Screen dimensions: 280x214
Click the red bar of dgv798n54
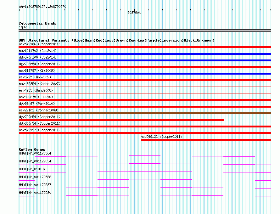pyautogui.click(x=145, y=67)
